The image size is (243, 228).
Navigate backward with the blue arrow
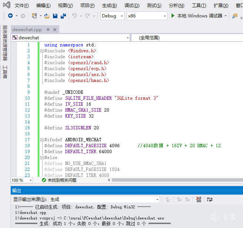pyautogui.click(x=10, y=16)
